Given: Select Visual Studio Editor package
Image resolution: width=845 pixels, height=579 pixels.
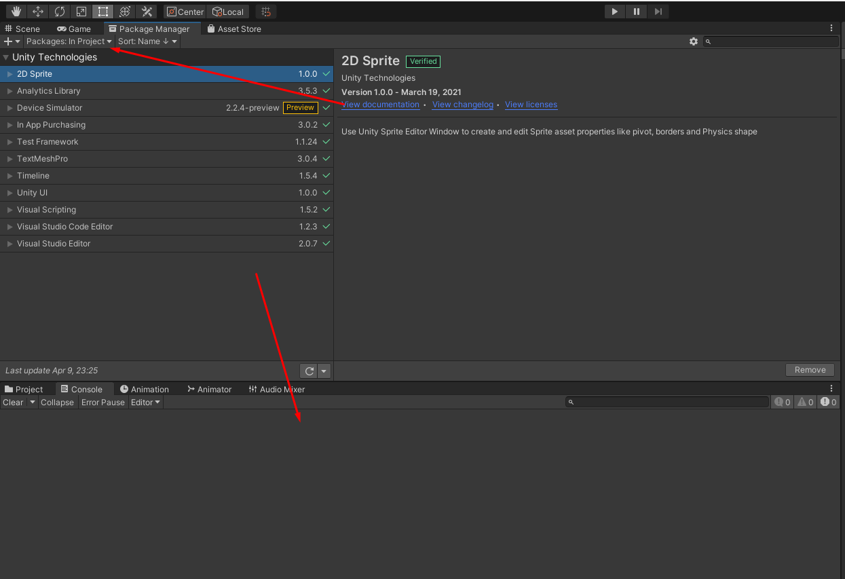Looking at the screenshot, I should pos(166,244).
